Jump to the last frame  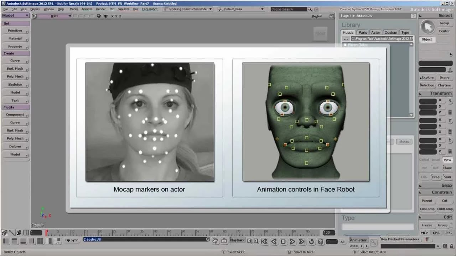[302, 241]
